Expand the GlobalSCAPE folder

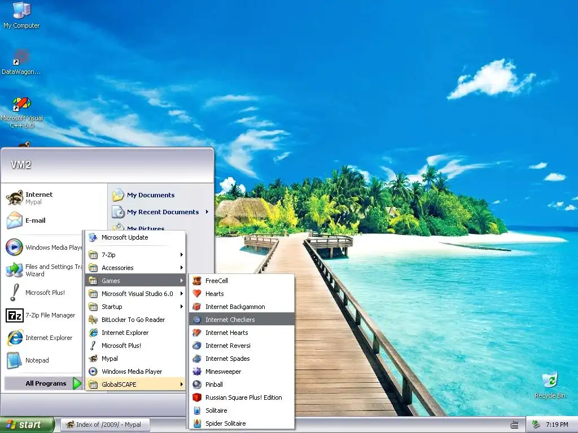(135, 385)
